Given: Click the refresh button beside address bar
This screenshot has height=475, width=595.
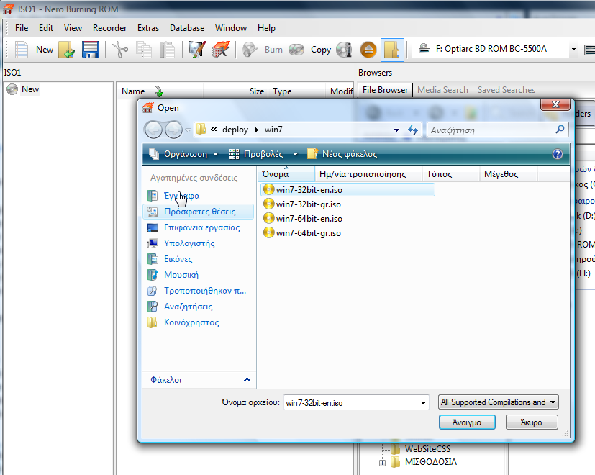Looking at the screenshot, I should [413, 130].
